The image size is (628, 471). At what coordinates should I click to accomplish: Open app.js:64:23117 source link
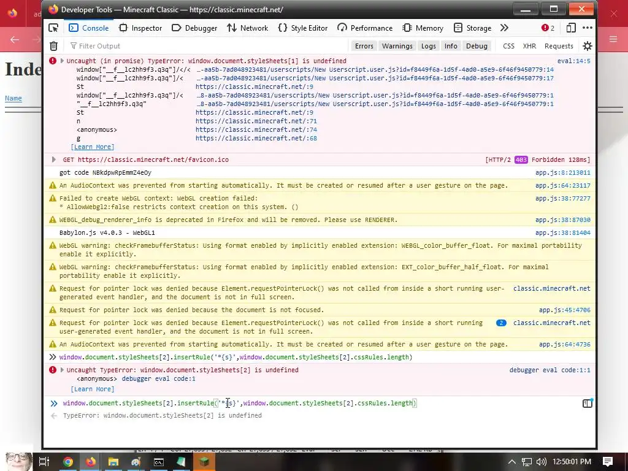pos(563,185)
